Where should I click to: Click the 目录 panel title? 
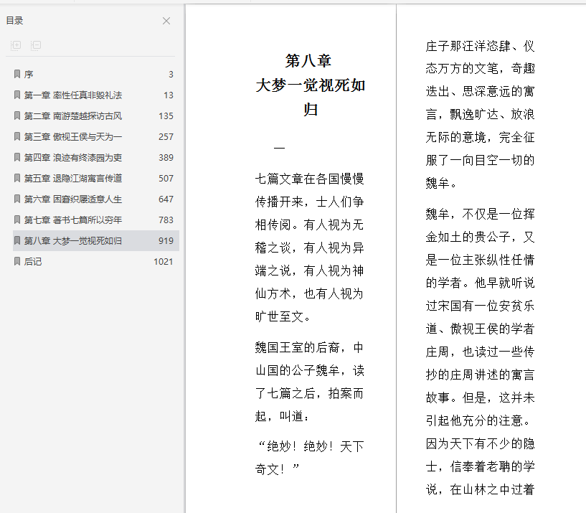(x=14, y=21)
